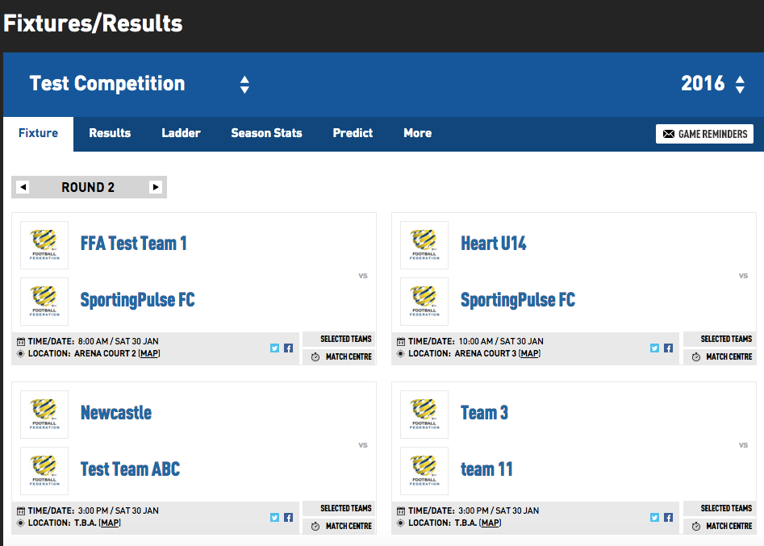This screenshot has width=764, height=546.
Task: Open Heart U14 team page
Action: click(x=494, y=244)
